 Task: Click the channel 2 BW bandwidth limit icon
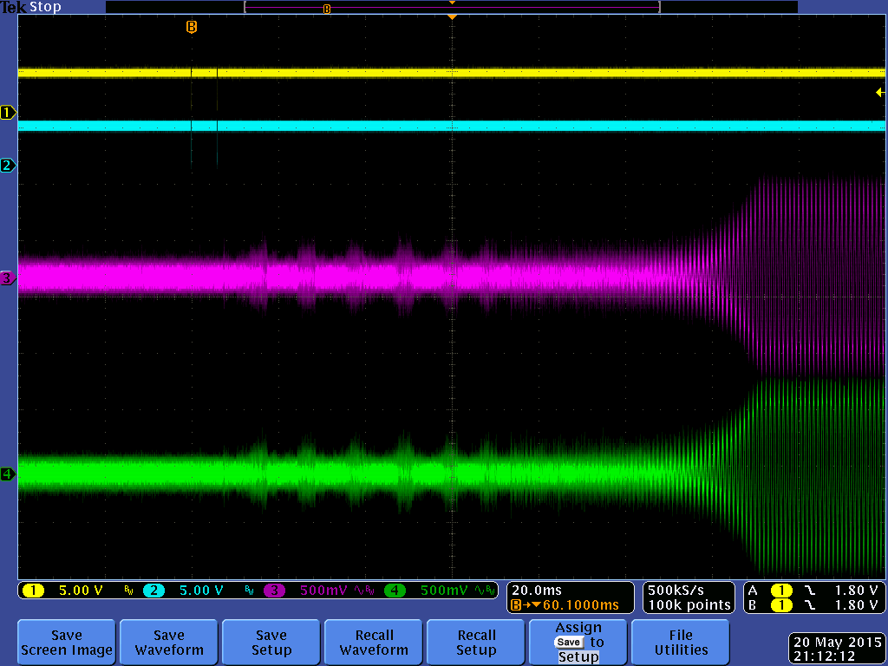coord(249,591)
